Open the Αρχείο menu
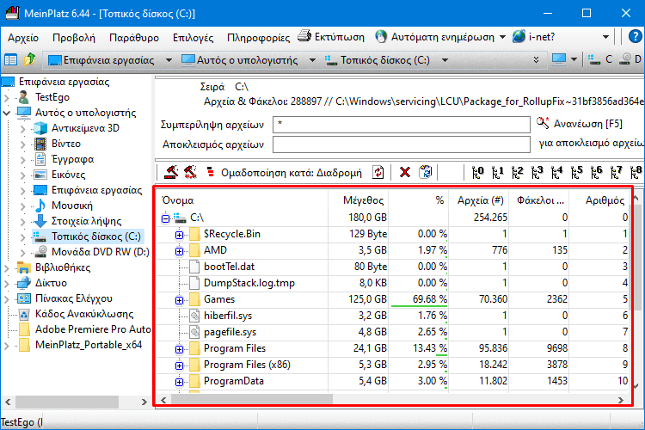This screenshot has width=645, height=430. (23, 38)
